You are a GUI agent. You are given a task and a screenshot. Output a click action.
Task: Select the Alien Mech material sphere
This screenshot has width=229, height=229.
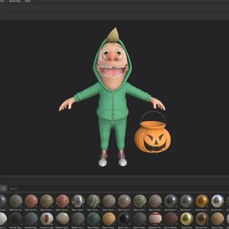78,201
